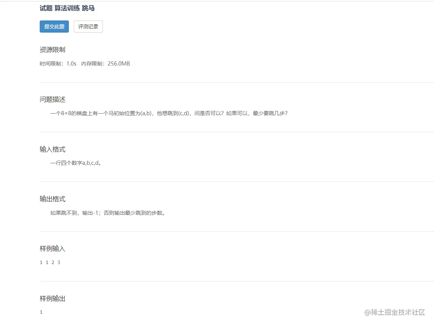Click the sample output value 1
Screen dimensions: 434x325
tap(41, 311)
